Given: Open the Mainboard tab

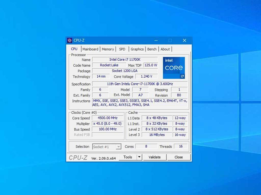Looking at the screenshot, I should [x=90, y=49].
